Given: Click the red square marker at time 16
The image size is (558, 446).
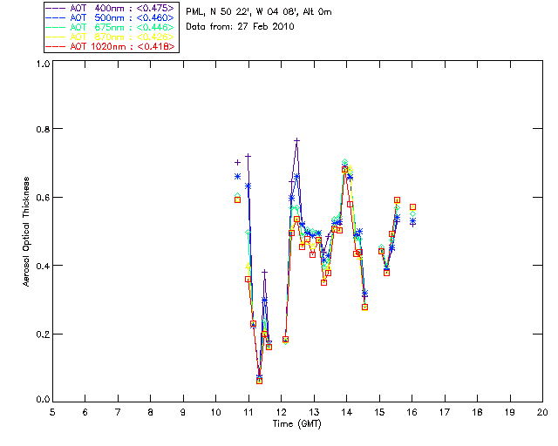Looking at the screenshot, I should pyautogui.click(x=412, y=207).
